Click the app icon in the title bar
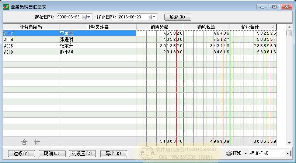296x163 pixels. pyautogui.click(x=6, y=7)
